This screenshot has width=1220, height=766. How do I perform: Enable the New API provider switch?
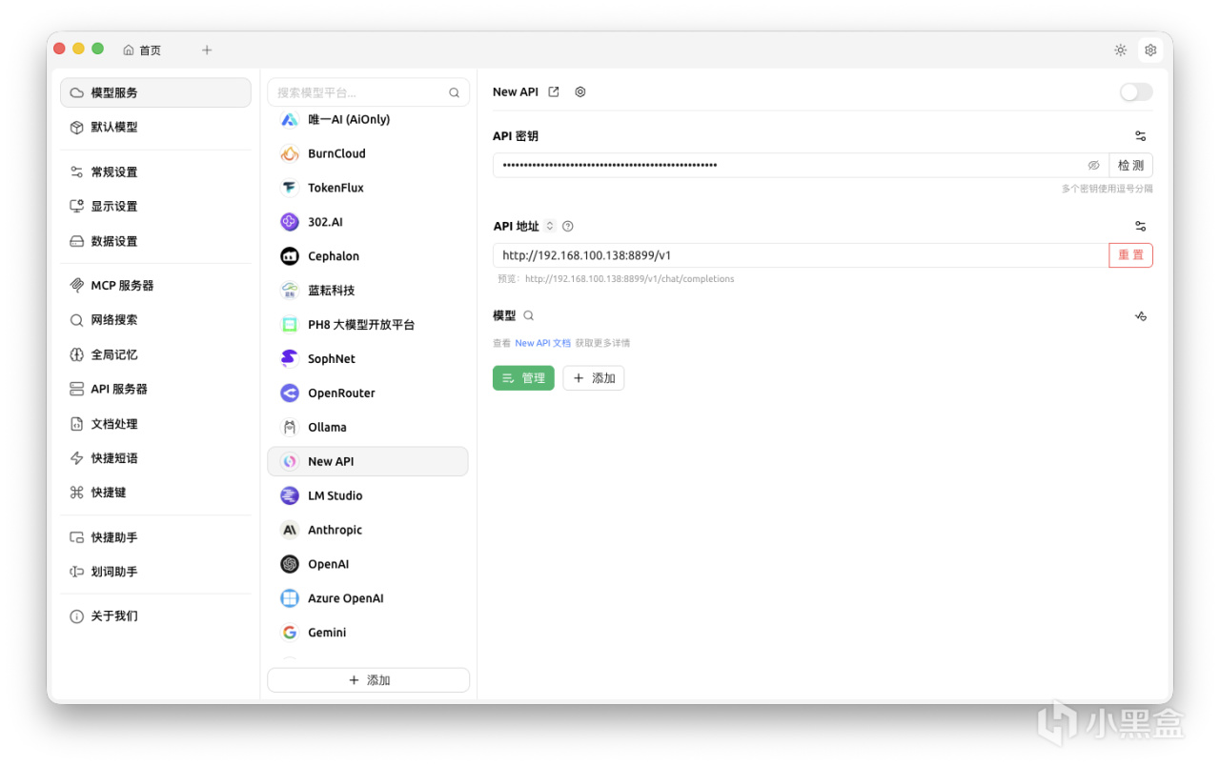click(x=1136, y=92)
